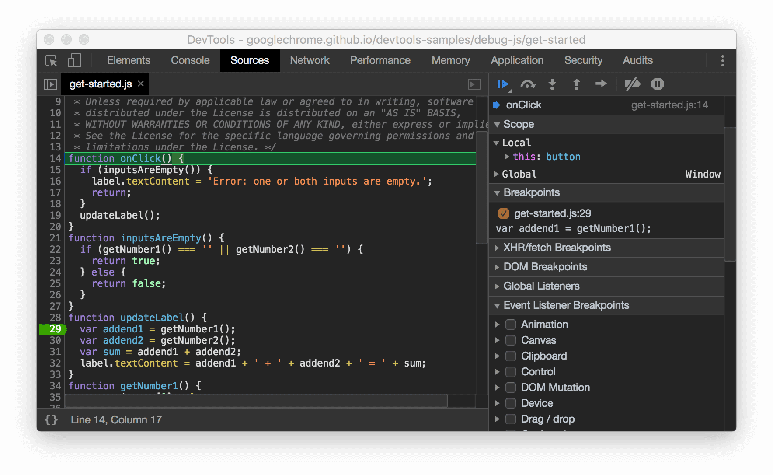Uncheck the get-started.js:29 breakpoint
Screen dimensions: 773x475
[504, 213]
